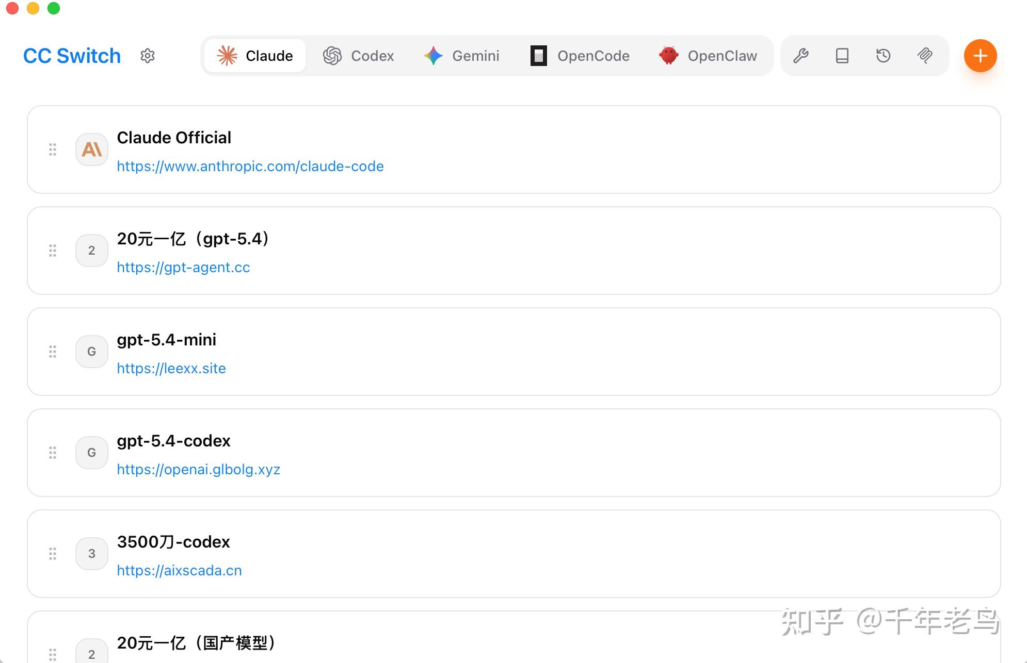Switch to the OpenCode tab
This screenshot has height=663, width=1027.
point(580,56)
